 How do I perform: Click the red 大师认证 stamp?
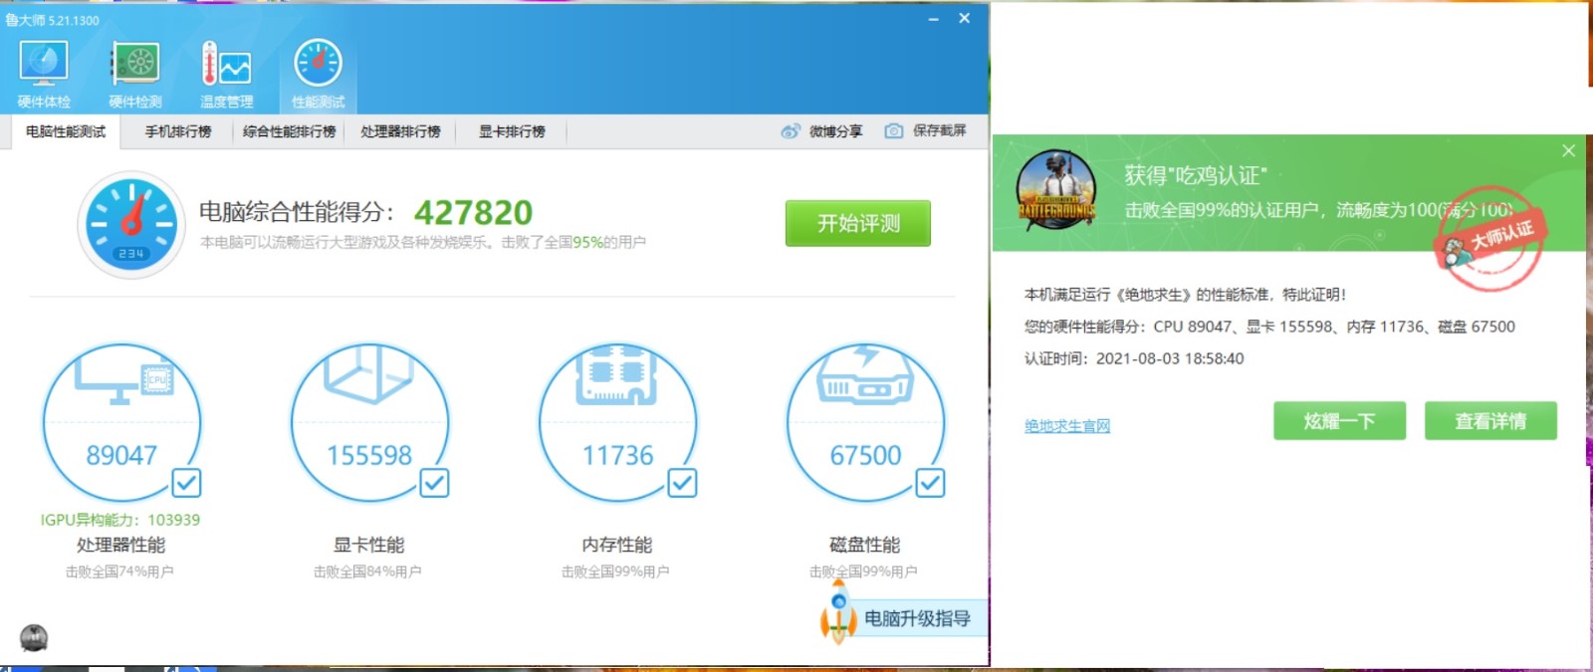click(1490, 239)
